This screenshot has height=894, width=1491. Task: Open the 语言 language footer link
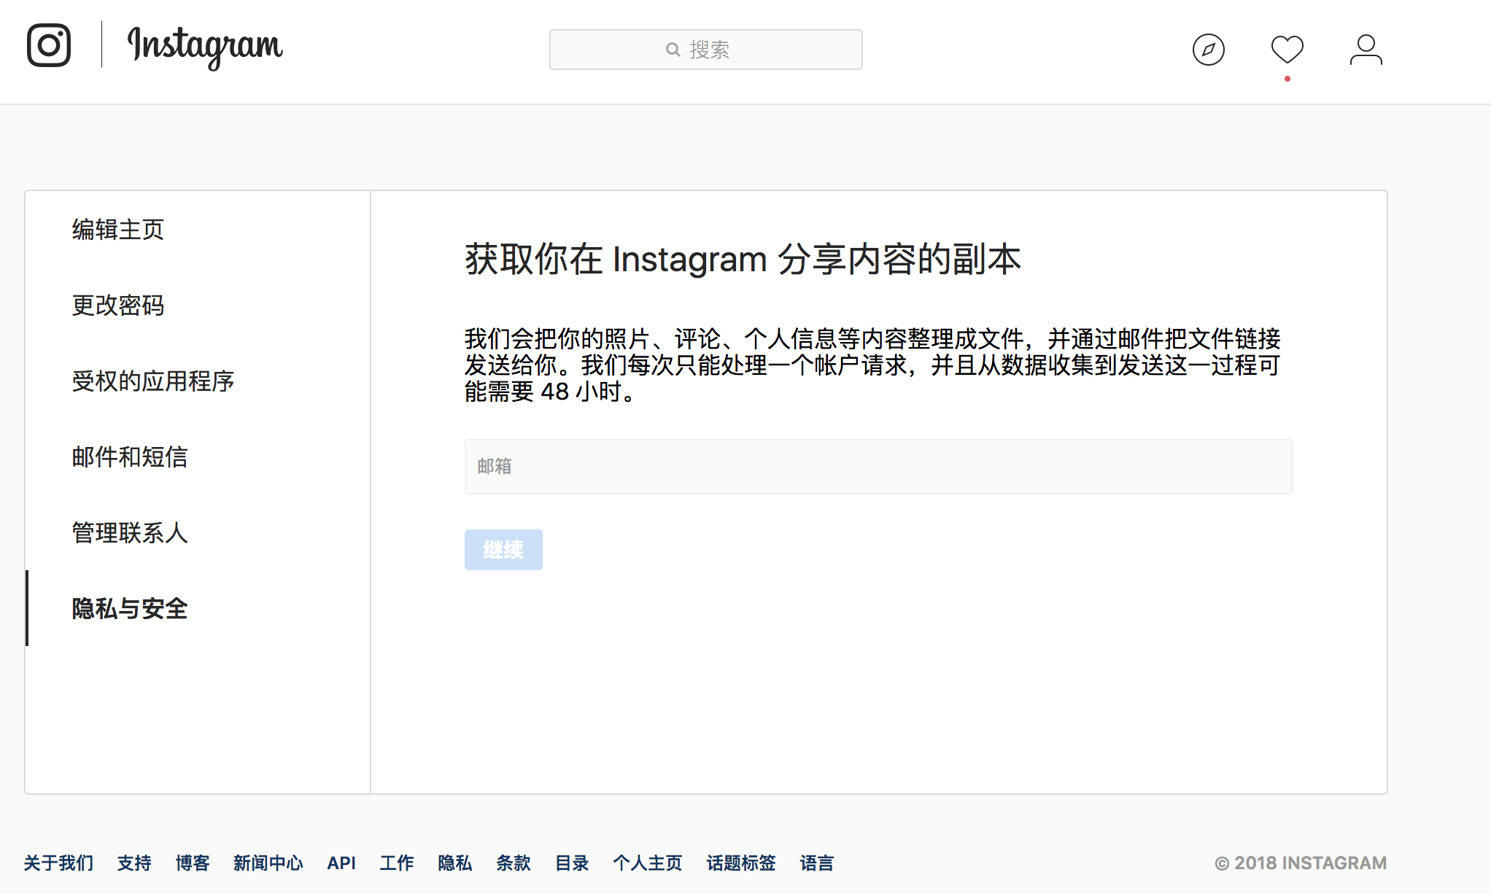[x=816, y=863]
